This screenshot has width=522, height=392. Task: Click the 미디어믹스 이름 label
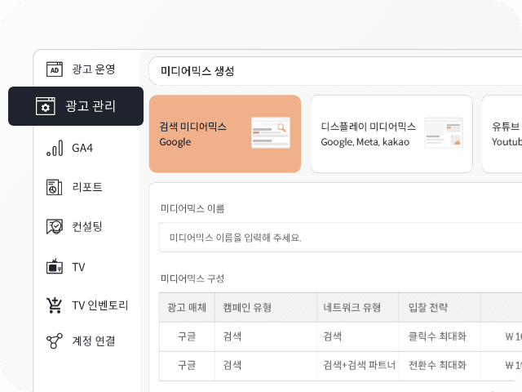pos(192,209)
